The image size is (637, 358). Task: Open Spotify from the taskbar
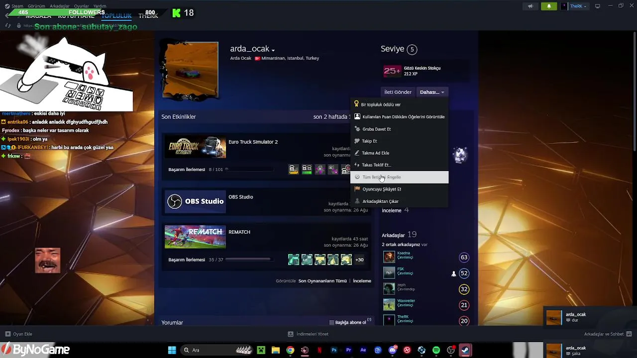(436, 350)
